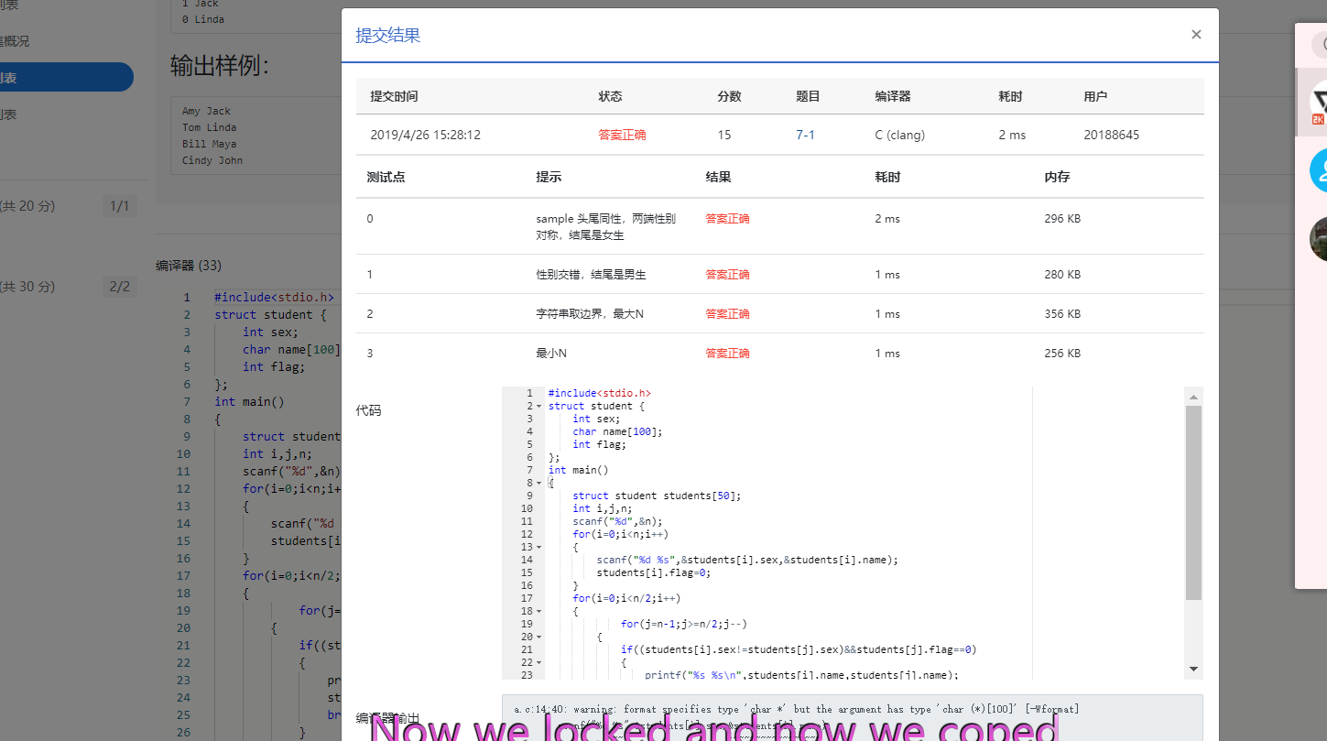Click the 答案正确 result in the 最大N row

click(x=727, y=314)
